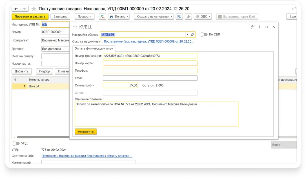Toggle the УПД switch

point(16,143)
